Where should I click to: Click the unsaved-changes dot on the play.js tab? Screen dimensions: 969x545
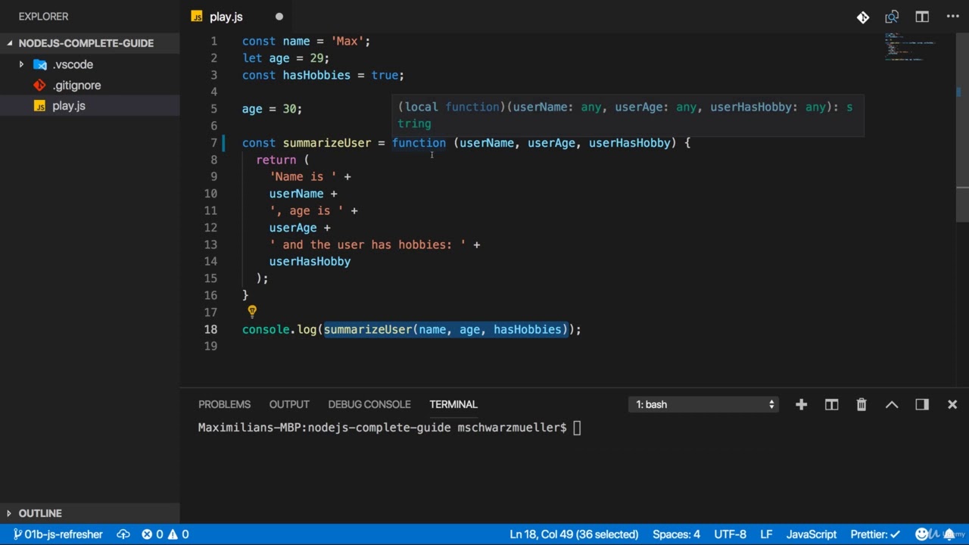tap(279, 17)
